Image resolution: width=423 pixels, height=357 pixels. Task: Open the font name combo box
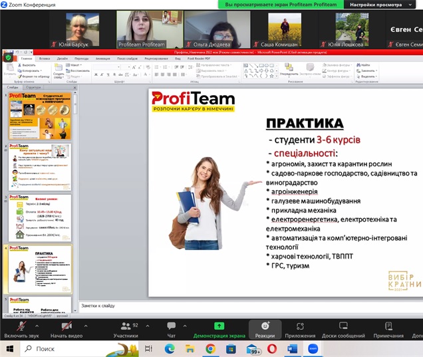tap(106, 67)
